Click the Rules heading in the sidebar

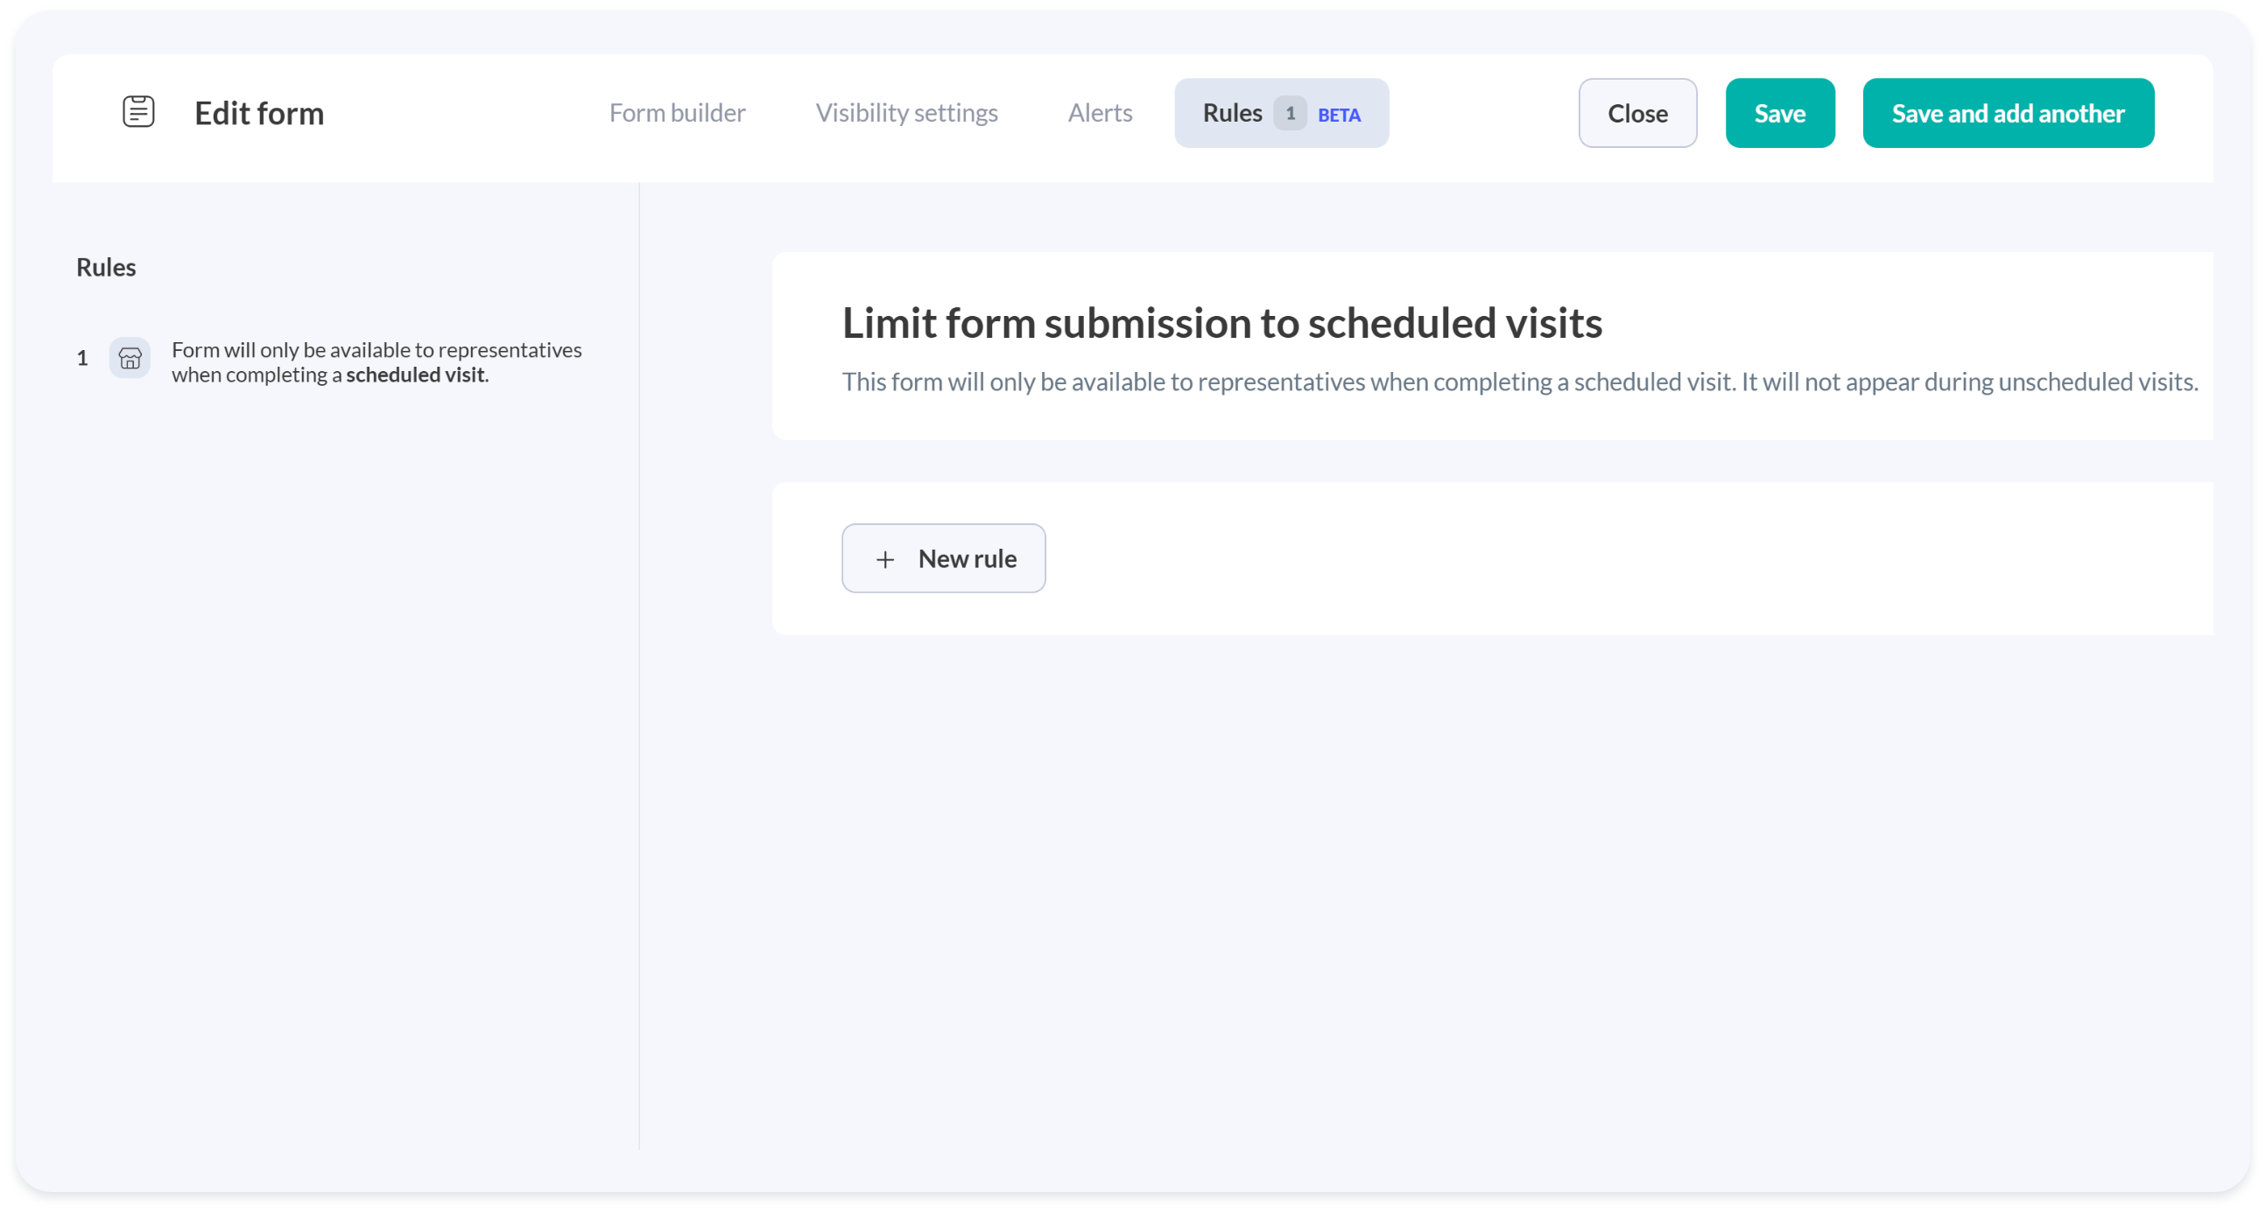(106, 267)
